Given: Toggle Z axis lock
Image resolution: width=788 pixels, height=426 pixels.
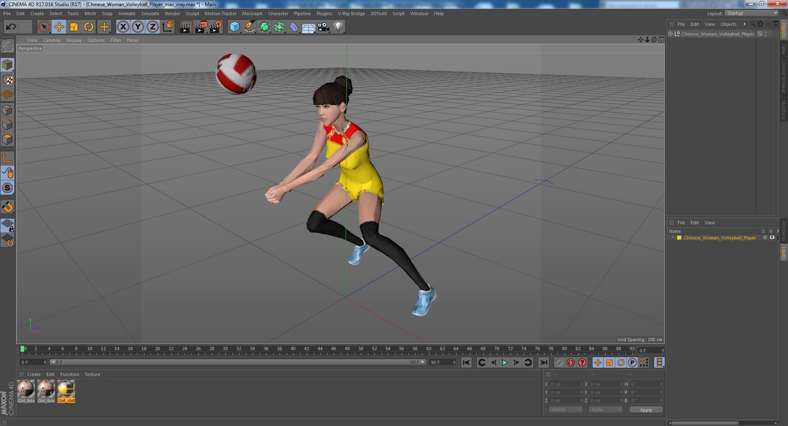Looking at the screenshot, I should (x=153, y=27).
